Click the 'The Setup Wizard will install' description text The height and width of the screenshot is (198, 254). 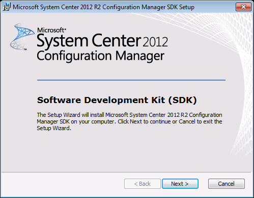pos(129,121)
